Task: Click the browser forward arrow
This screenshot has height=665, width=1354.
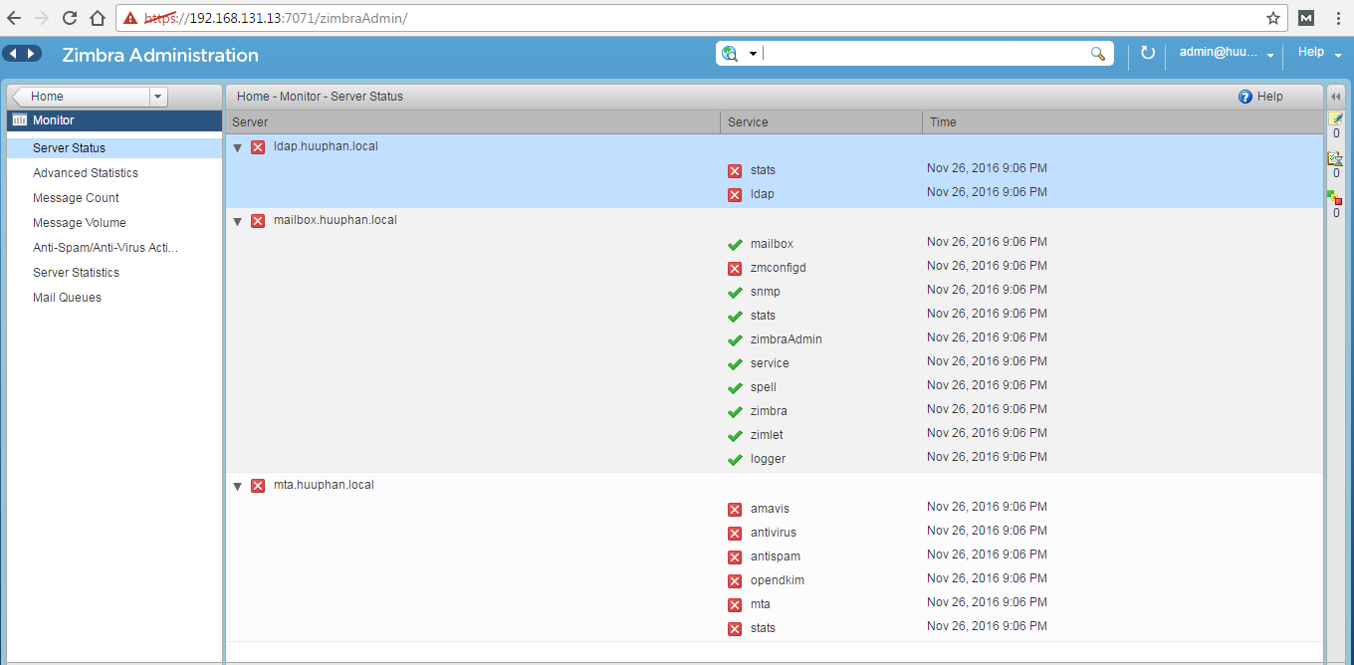Action: coord(42,18)
